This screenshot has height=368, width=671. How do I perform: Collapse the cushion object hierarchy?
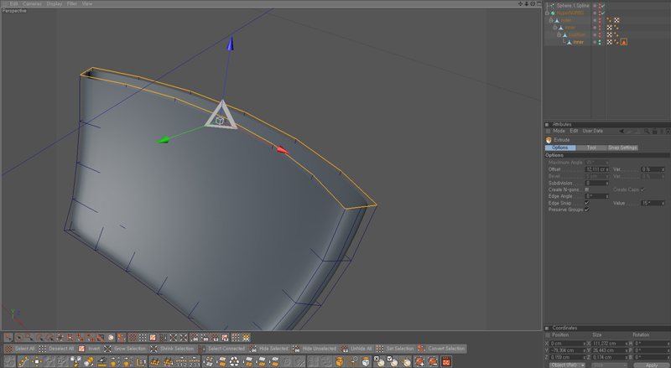coord(559,35)
